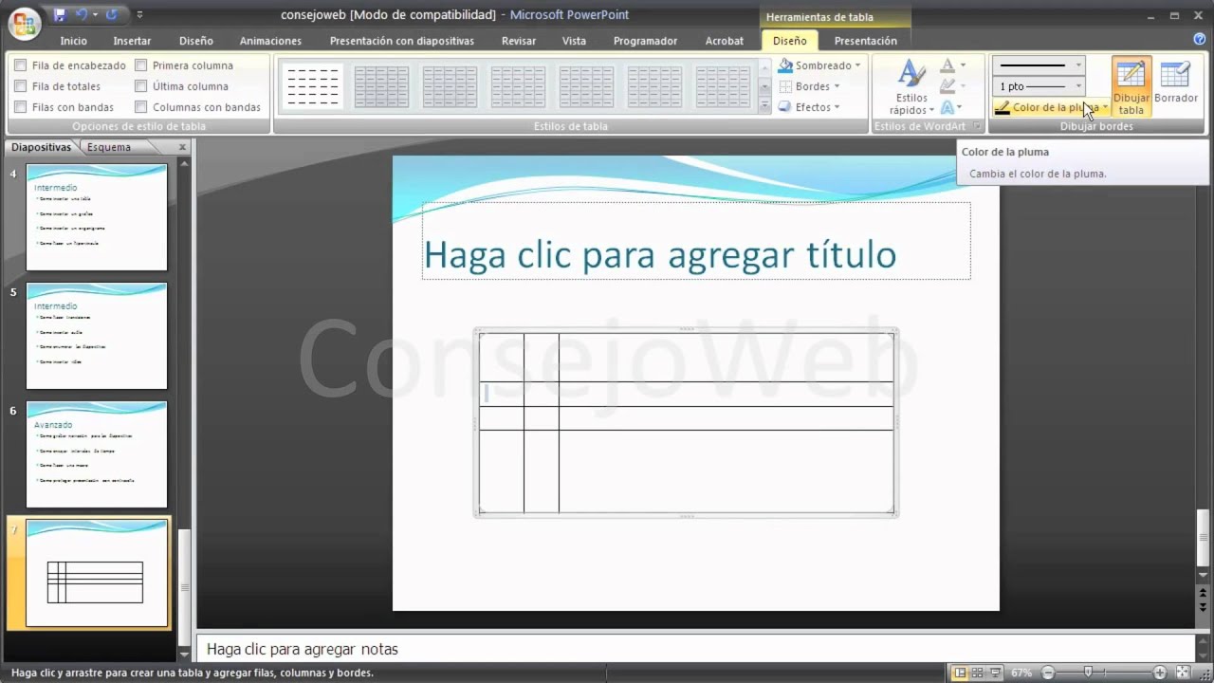Open the Revisar ribbon tab

(519, 41)
